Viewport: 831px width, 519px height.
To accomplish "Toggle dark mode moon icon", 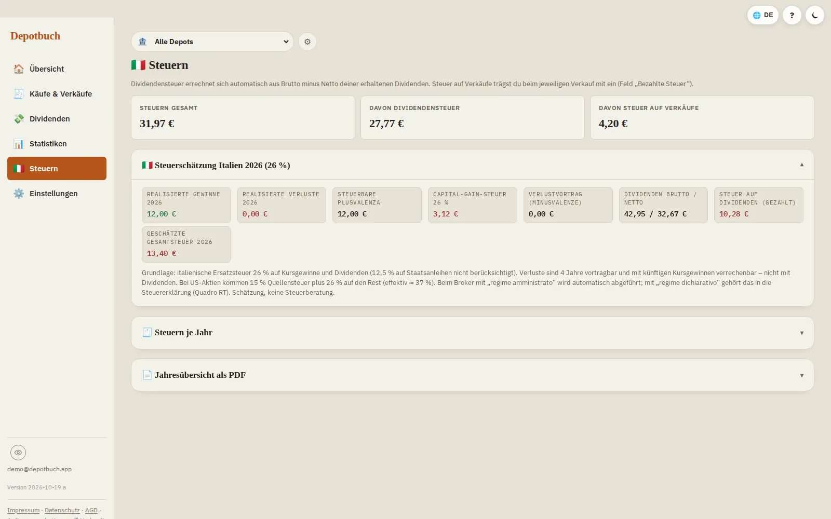I will pyautogui.click(x=814, y=15).
